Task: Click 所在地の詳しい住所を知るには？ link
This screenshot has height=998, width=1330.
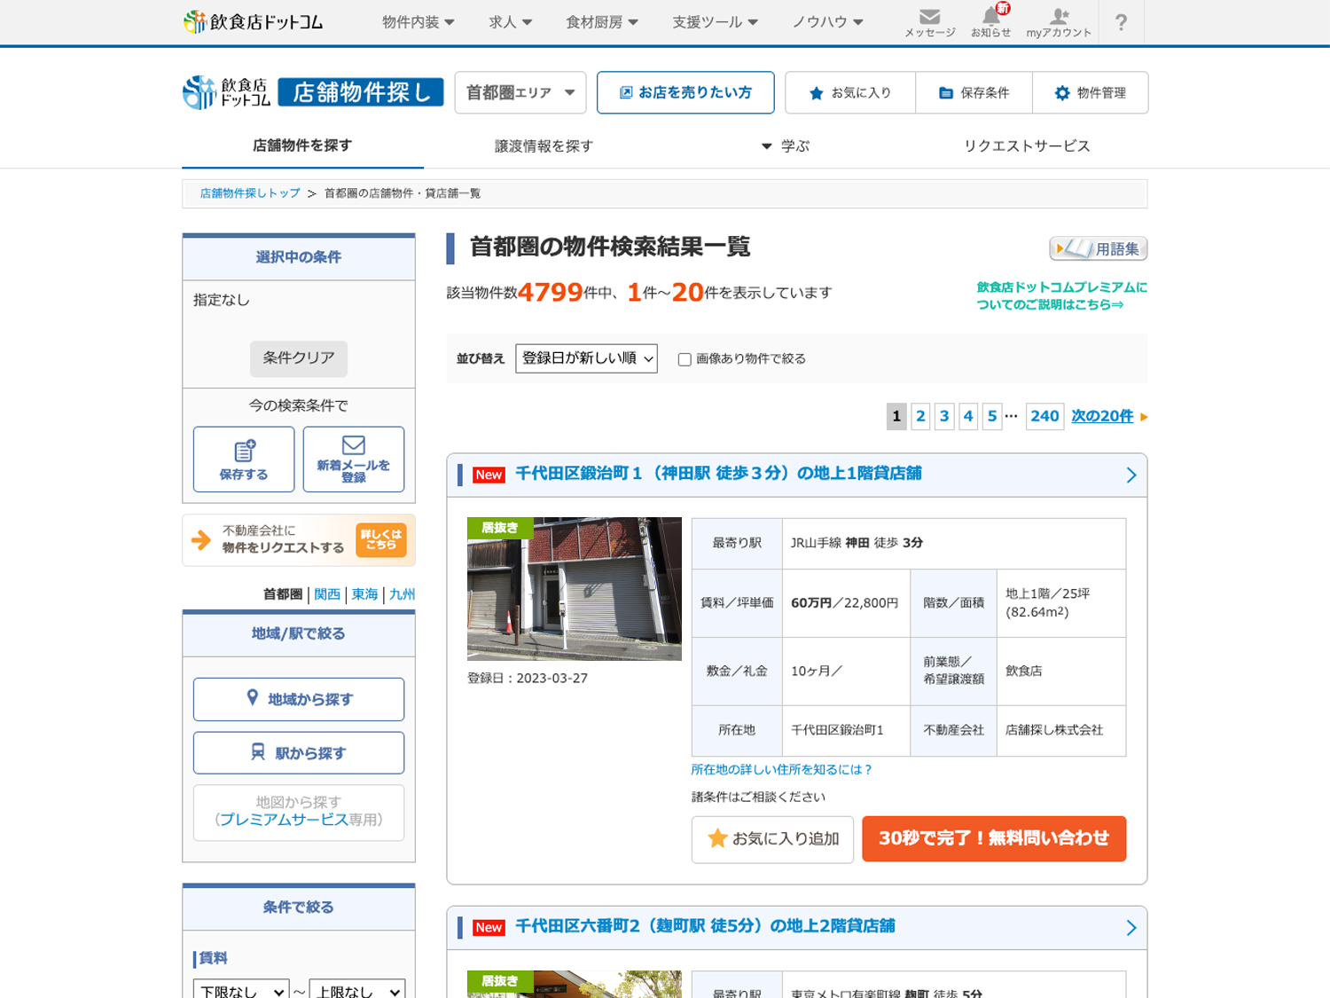Action: pos(781,769)
